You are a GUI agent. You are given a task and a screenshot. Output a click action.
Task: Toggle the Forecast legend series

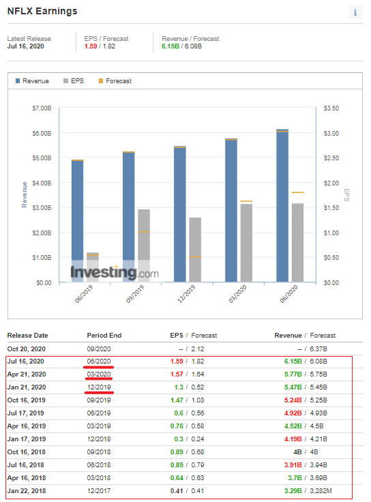(x=115, y=81)
